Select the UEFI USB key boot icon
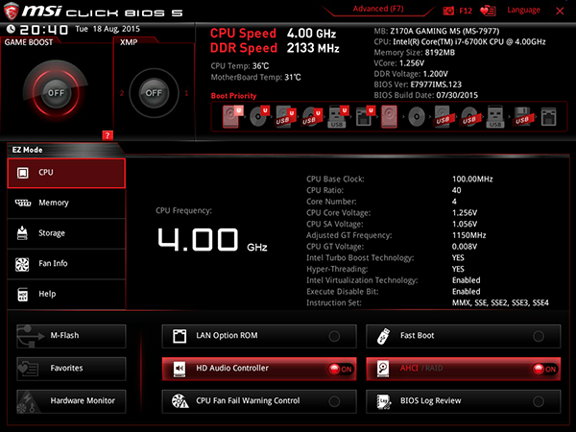Screen dimensions: 576x432 pyautogui.click(x=338, y=116)
